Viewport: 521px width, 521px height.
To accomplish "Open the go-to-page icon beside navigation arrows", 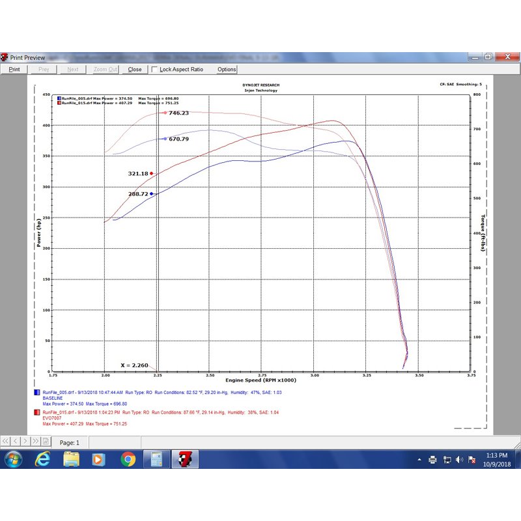I will [46, 442].
